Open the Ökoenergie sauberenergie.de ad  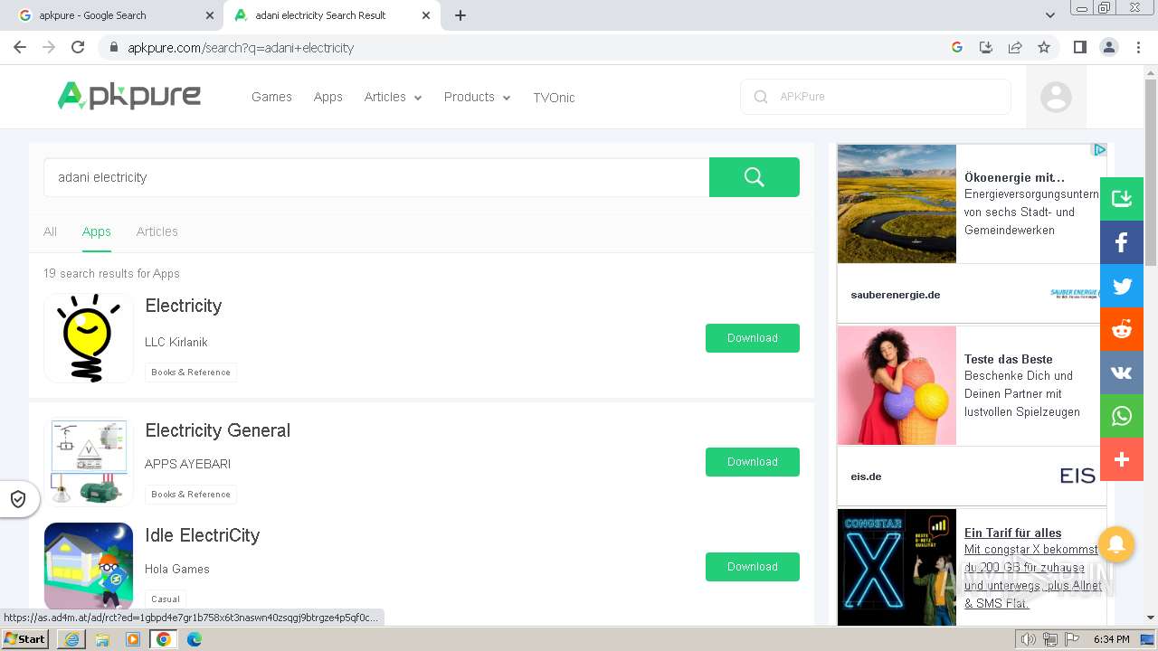[972, 233]
